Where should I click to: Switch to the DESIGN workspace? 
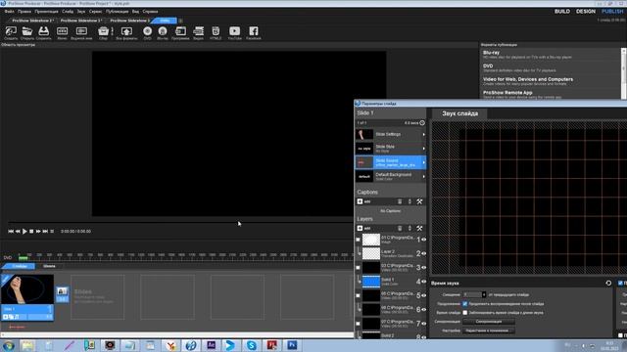click(586, 11)
